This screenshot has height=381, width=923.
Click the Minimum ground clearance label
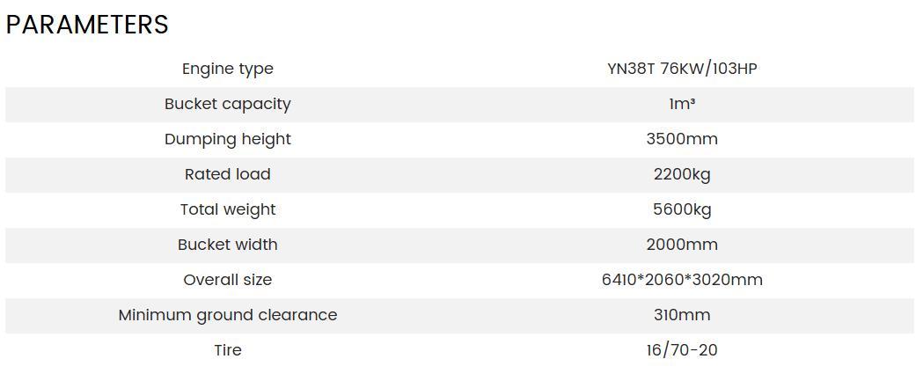pyautogui.click(x=227, y=315)
